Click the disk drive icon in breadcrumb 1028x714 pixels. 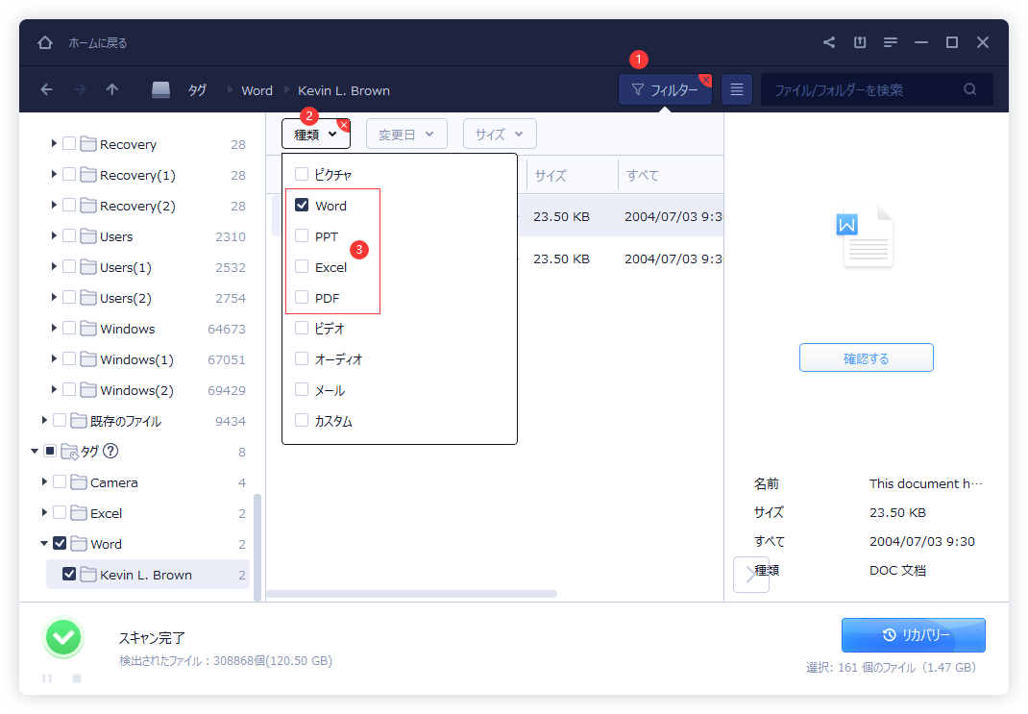pos(160,89)
